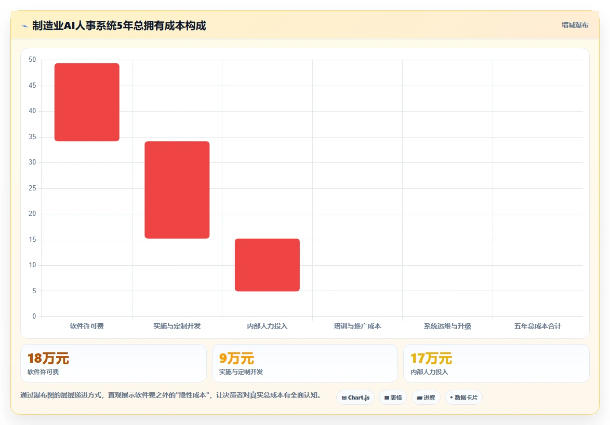Click the y-axis value 0
Viewport: 610px width, 425px height.
point(34,316)
